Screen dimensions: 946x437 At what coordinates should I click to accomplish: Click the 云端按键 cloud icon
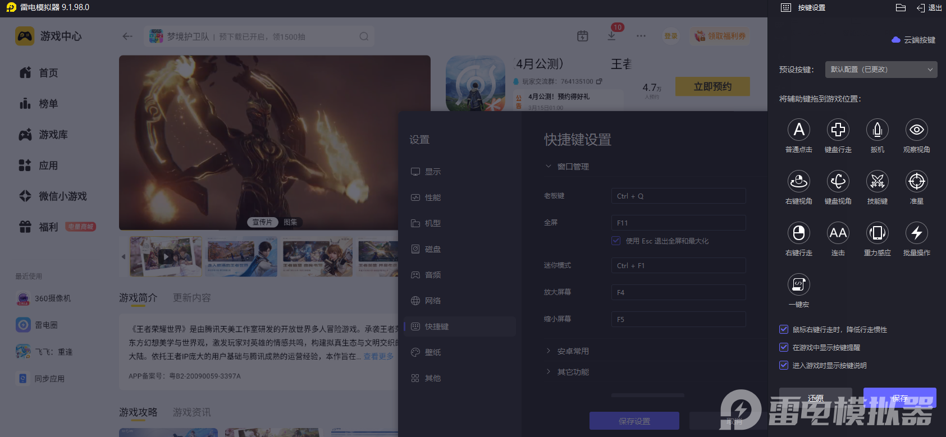[896, 40]
